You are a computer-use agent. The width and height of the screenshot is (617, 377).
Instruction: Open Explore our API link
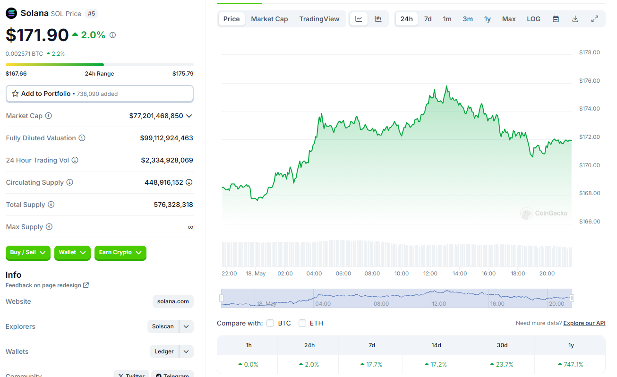[584, 323]
